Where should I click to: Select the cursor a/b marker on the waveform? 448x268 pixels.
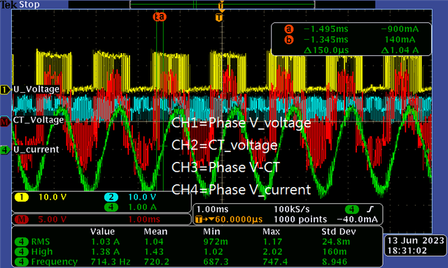coord(160,17)
